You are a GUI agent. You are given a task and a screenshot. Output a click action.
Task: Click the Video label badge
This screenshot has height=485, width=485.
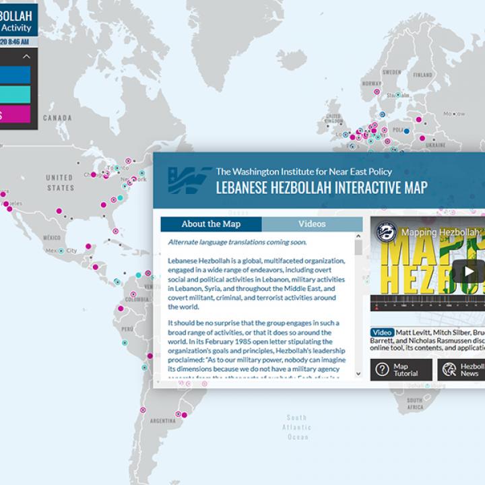coord(382,333)
